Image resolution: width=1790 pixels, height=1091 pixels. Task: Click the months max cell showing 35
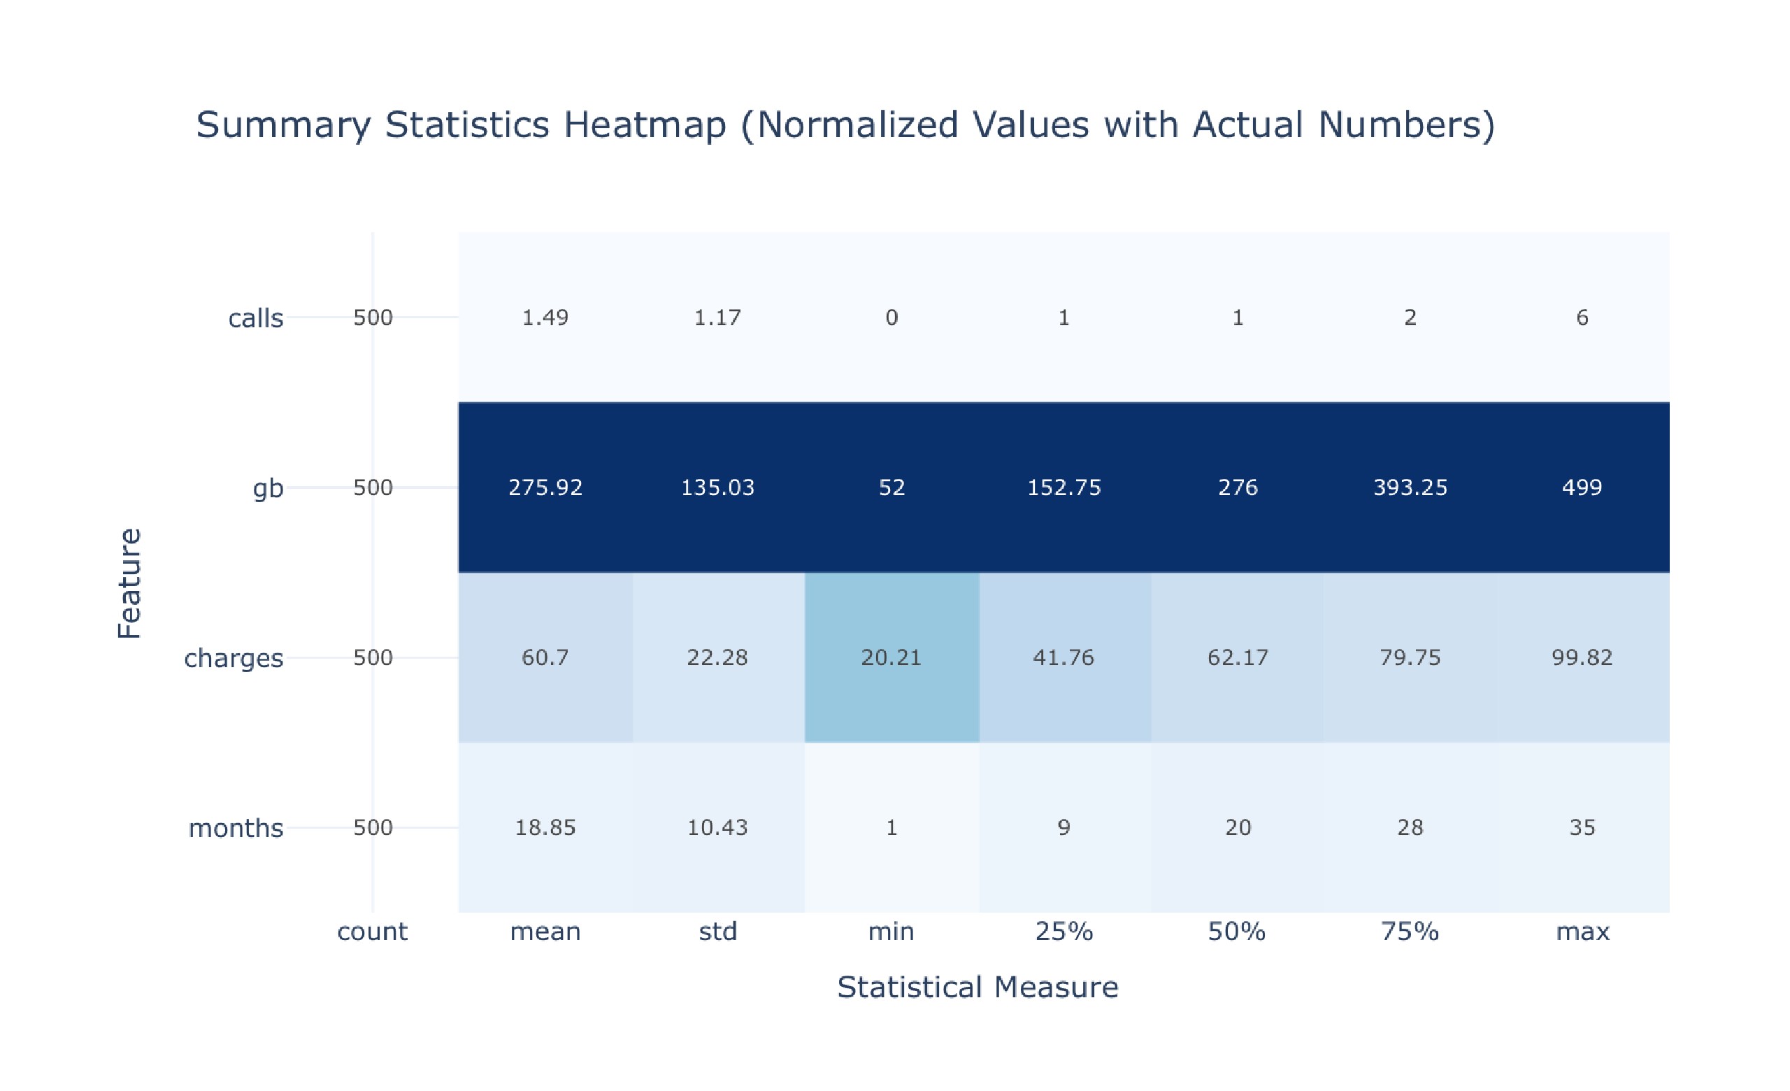click(1582, 827)
